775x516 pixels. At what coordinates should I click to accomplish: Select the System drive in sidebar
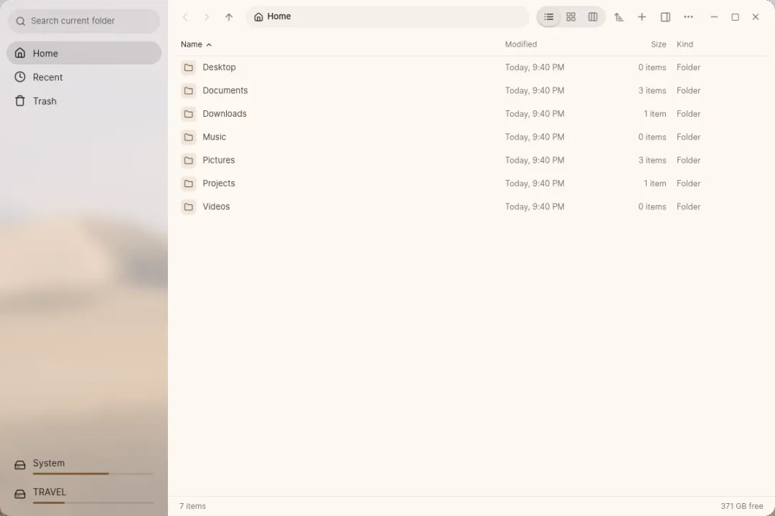[x=84, y=465]
